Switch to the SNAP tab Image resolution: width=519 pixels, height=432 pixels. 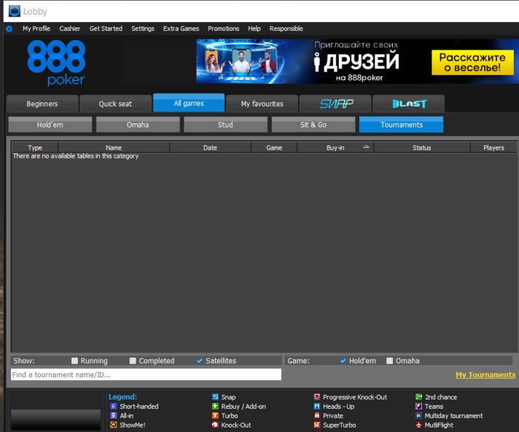(336, 104)
